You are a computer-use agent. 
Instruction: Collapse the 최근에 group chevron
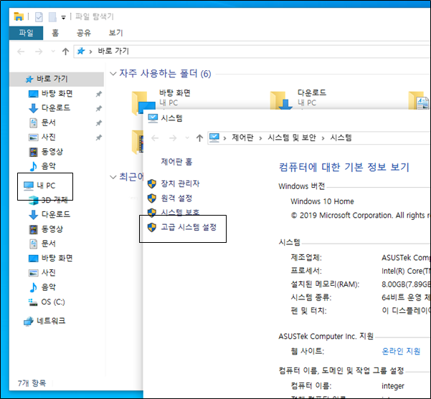click(x=113, y=177)
